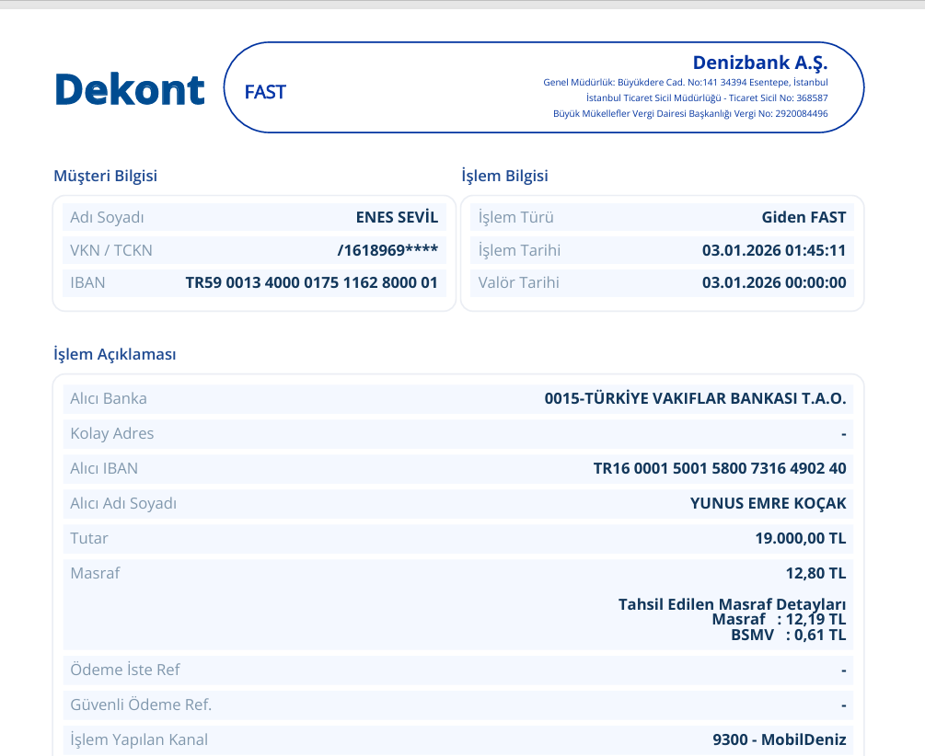Select the amount 19.000,00 TL
The height and width of the screenshot is (756, 925).
801,538
